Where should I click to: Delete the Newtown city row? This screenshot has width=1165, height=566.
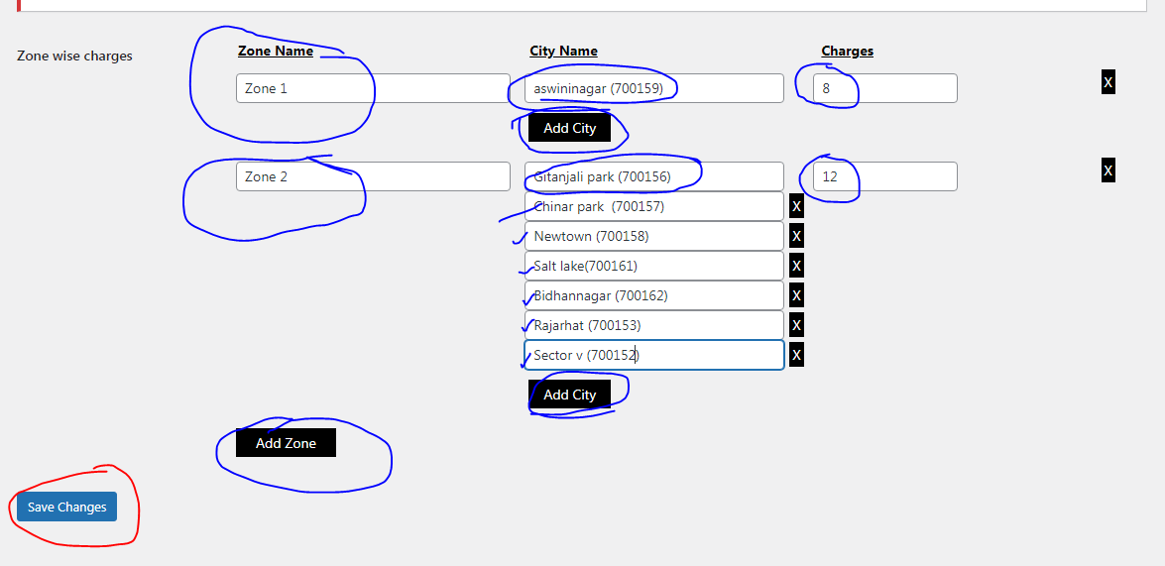coord(796,236)
